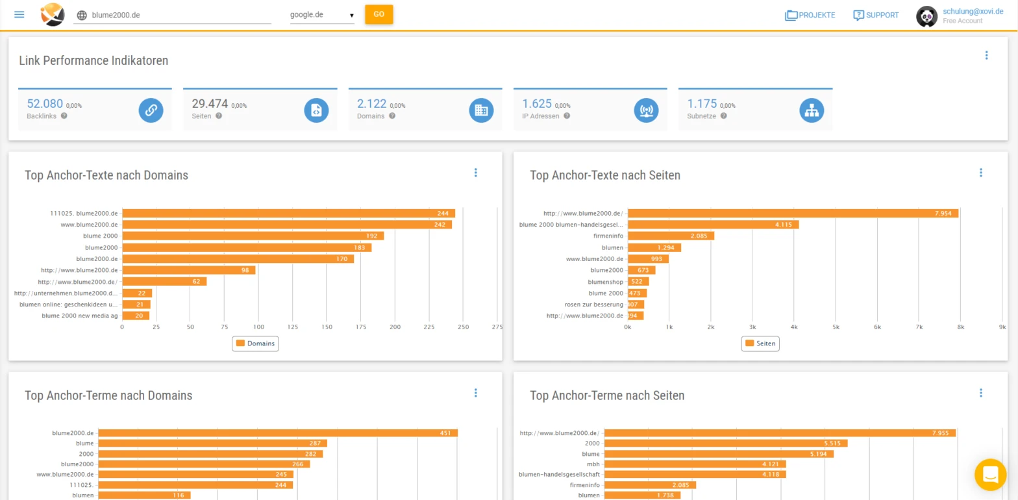Click the help icon next to Backlinks
Viewport: 1018px width, 500px height.
tap(64, 116)
